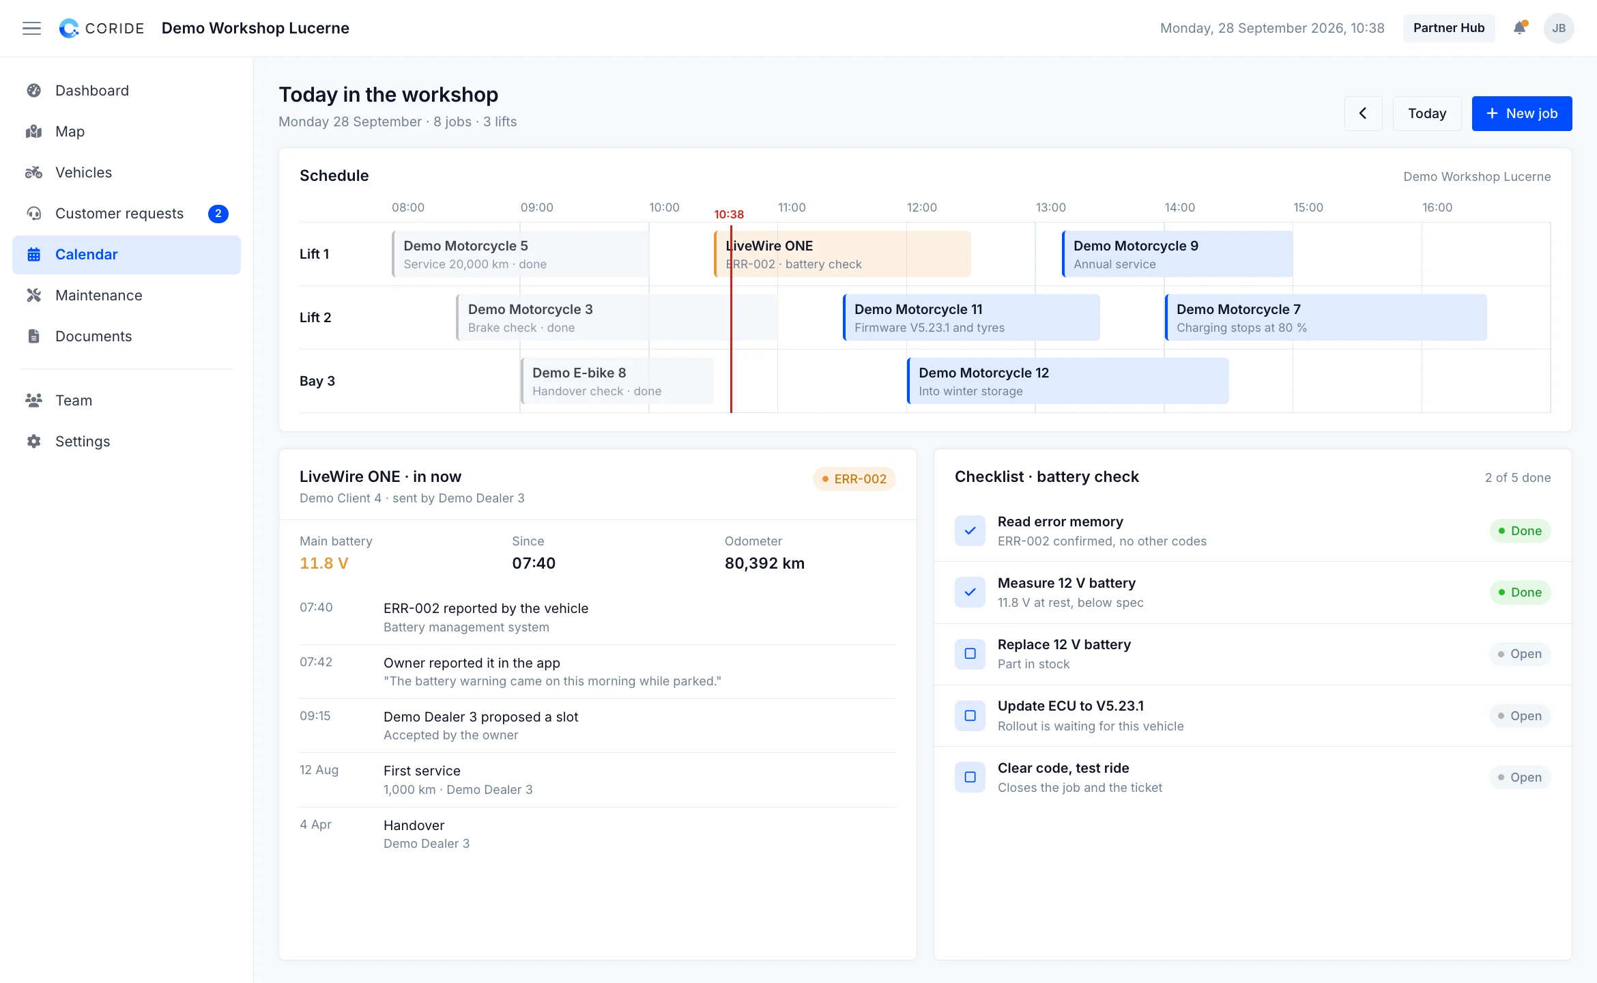Check the Update ECU to V5.23.1 box

(970, 715)
